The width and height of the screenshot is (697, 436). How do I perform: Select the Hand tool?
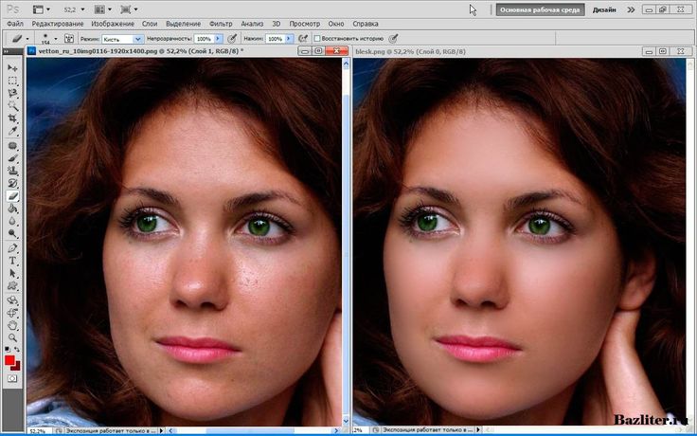click(x=13, y=324)
